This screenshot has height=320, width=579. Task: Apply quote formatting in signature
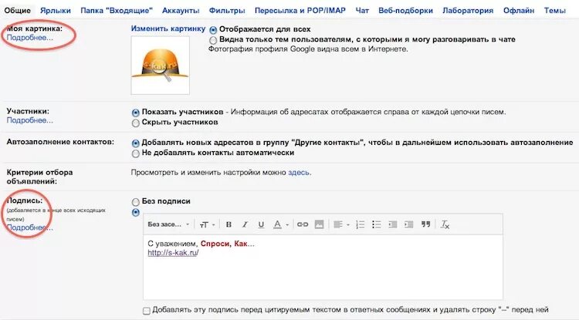(425, 224)
